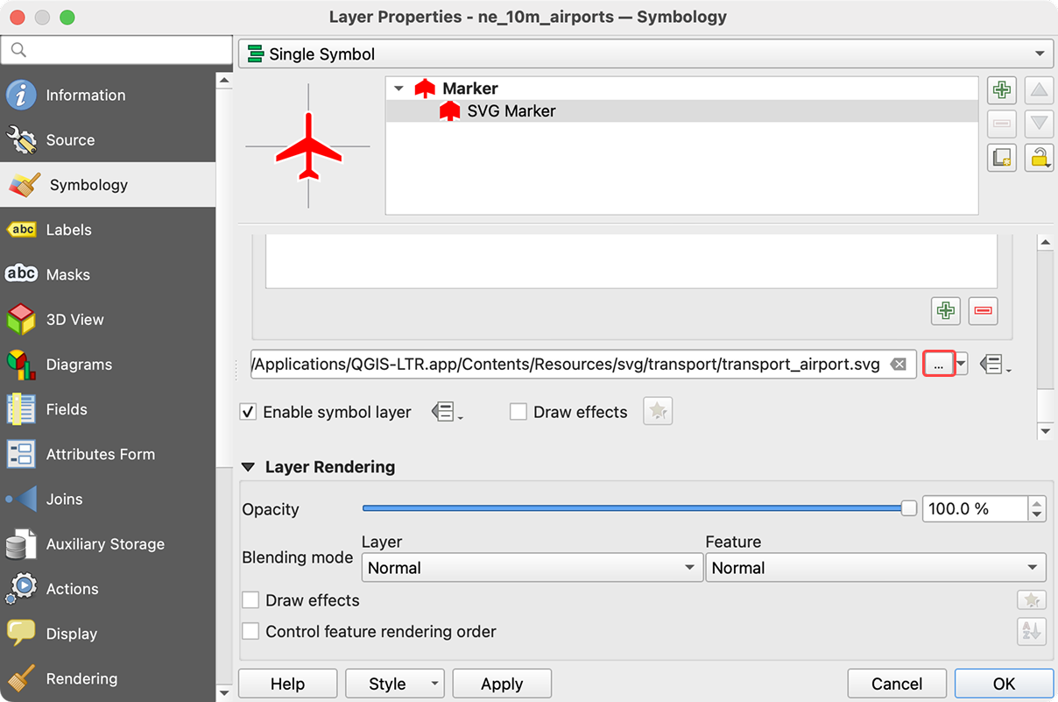Switch to the 3D View section
This screenshot has height=702, width=1058.
(108, 319)
